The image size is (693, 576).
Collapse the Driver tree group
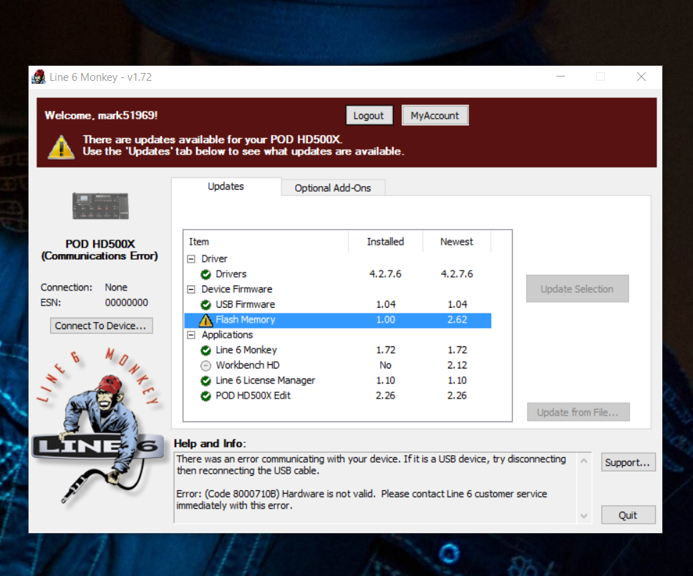pyautogui.click(x=191, y=259)
